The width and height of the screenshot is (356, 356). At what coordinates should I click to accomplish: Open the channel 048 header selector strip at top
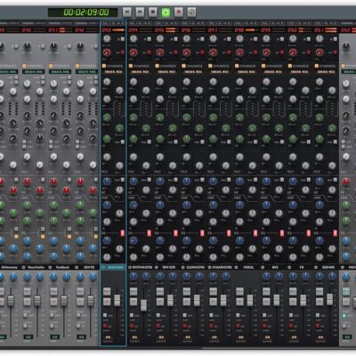(x=247, y=23)
